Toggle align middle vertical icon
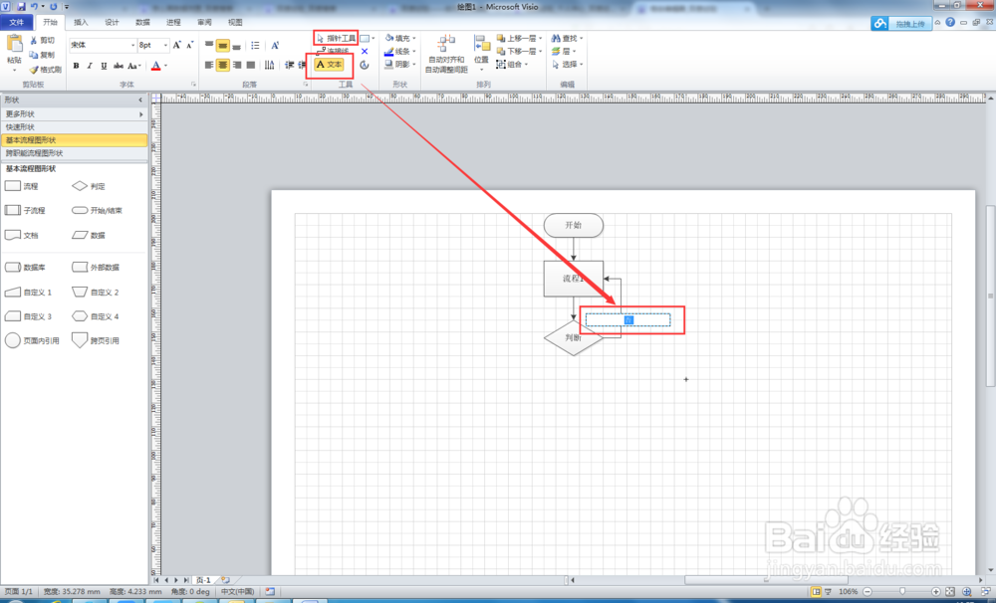The image size is (996, 603). coord(223,45)
